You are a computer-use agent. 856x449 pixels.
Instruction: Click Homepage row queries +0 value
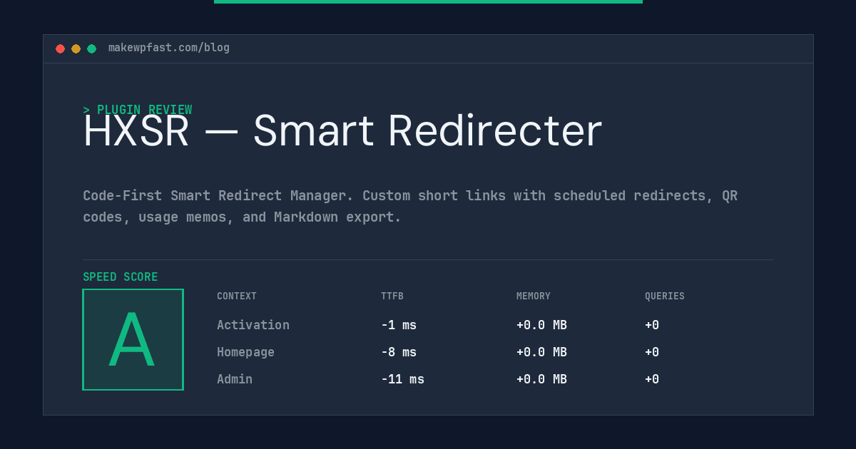(652, 352)
